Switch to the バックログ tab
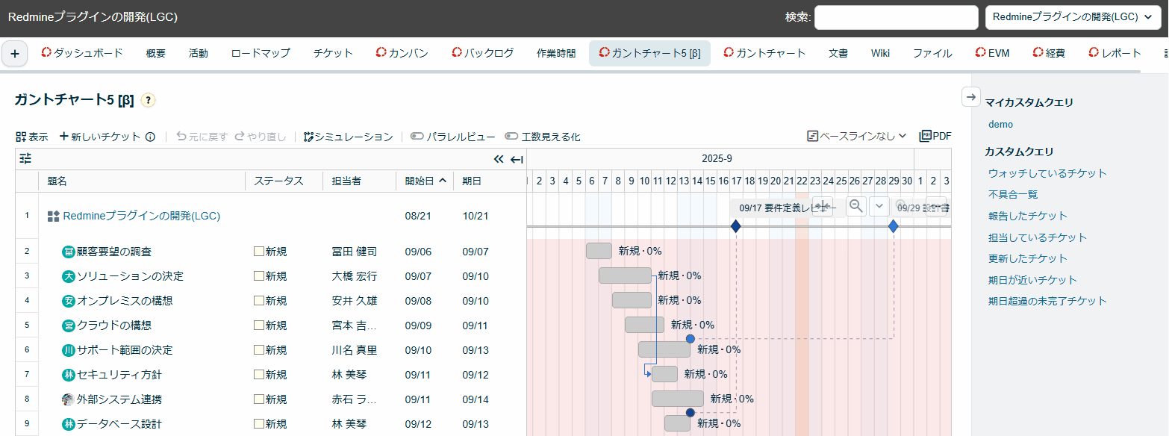 pos(483,53)
